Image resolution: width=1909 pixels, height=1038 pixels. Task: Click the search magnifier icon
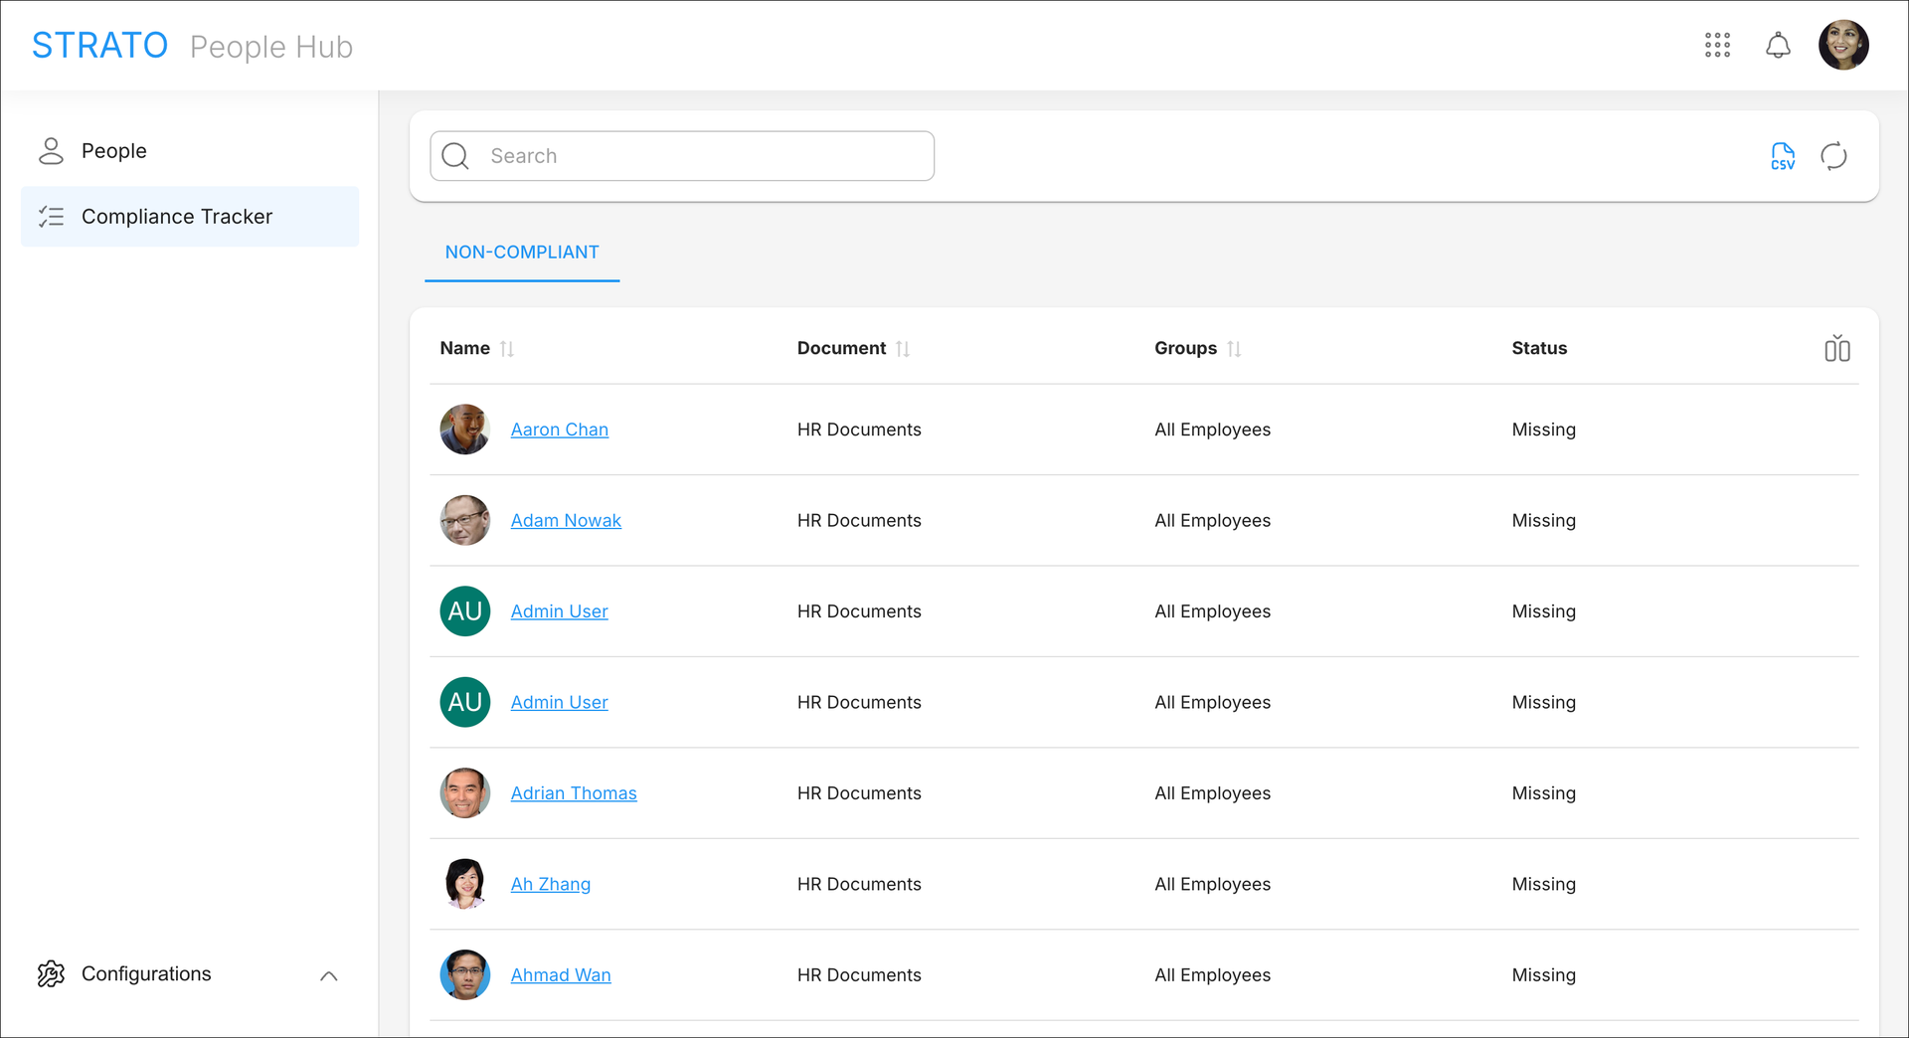point(455,156)
